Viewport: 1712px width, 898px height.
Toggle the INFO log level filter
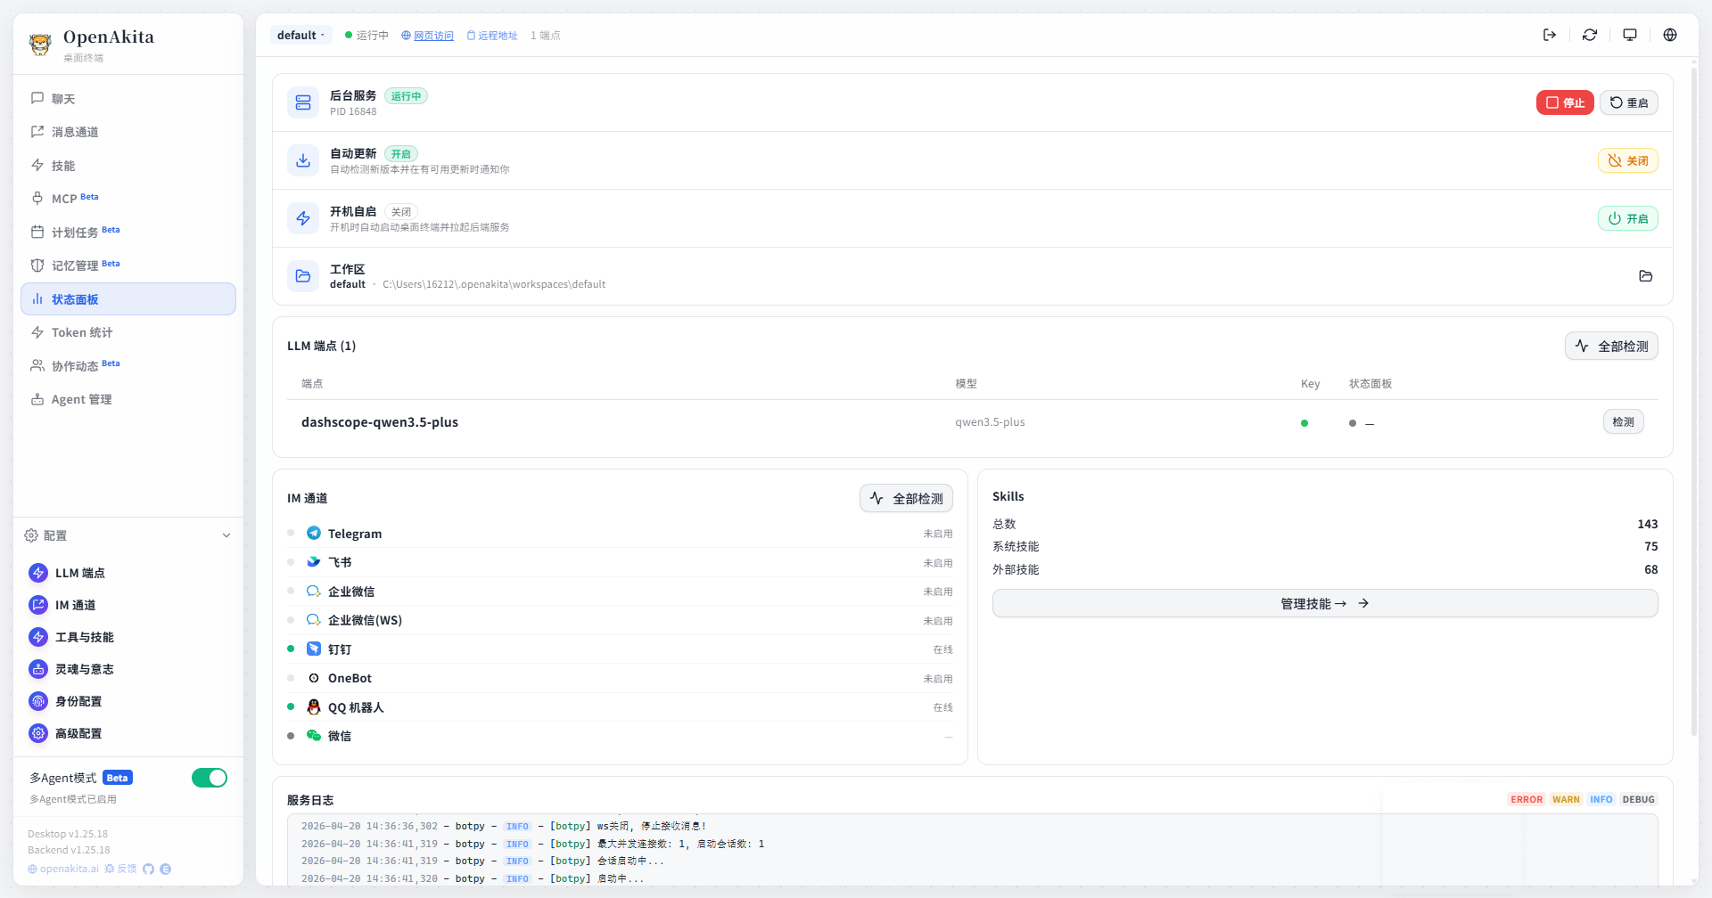1601,799
